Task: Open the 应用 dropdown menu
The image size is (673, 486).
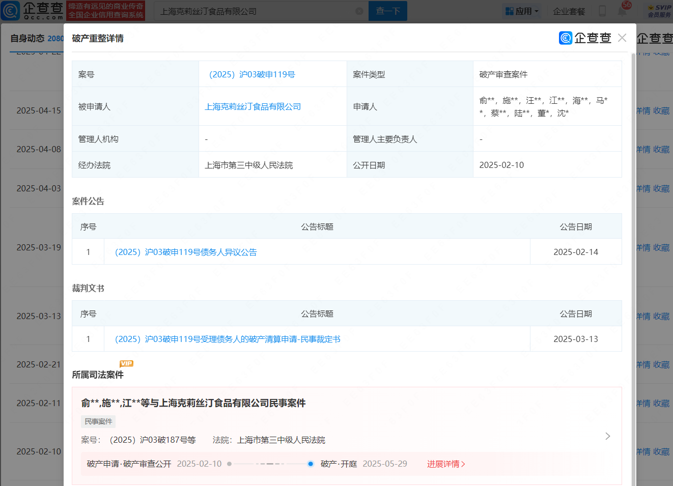Action: coord(522,11)
